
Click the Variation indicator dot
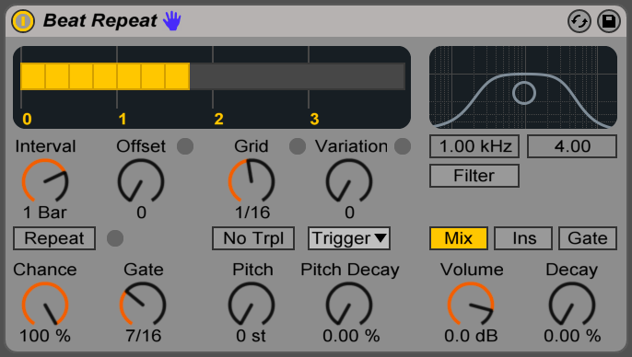coord(403,146)
